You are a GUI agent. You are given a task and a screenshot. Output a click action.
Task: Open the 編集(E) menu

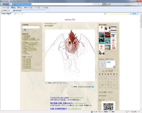(x=13, y=8)
